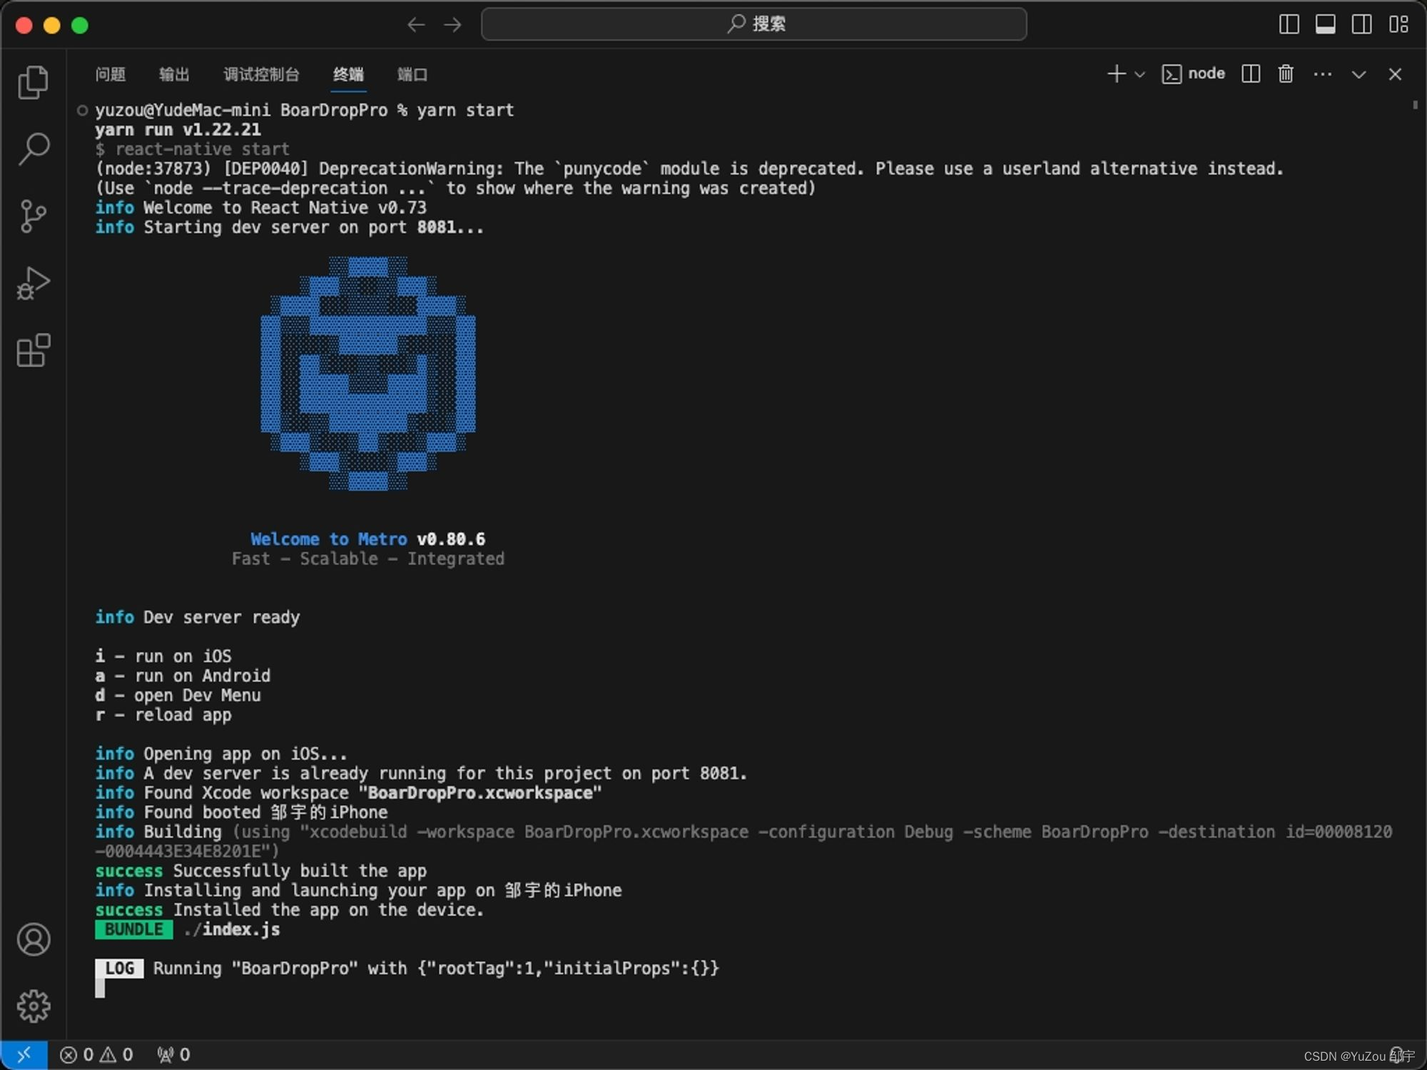
Task: Open the Manage gear icon
Action: 33,1006
